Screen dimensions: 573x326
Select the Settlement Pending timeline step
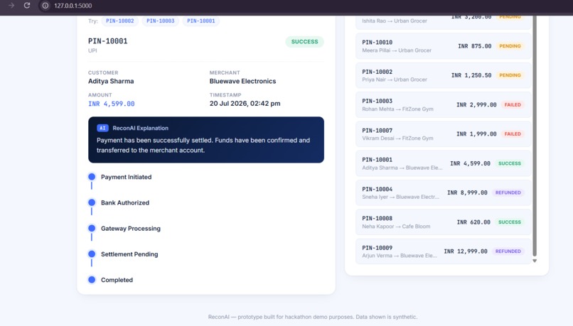tap(129, 254)
